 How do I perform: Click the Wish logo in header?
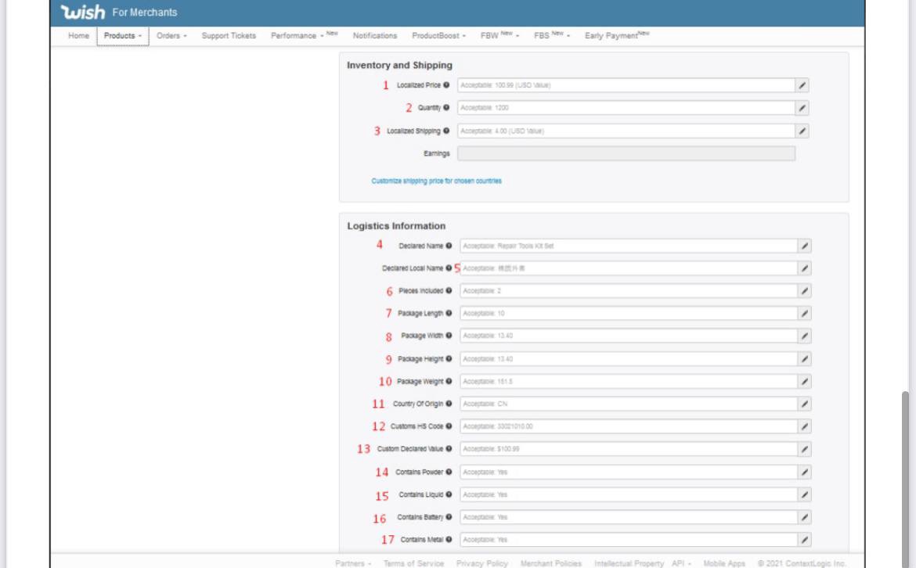[x=83, y=13]
